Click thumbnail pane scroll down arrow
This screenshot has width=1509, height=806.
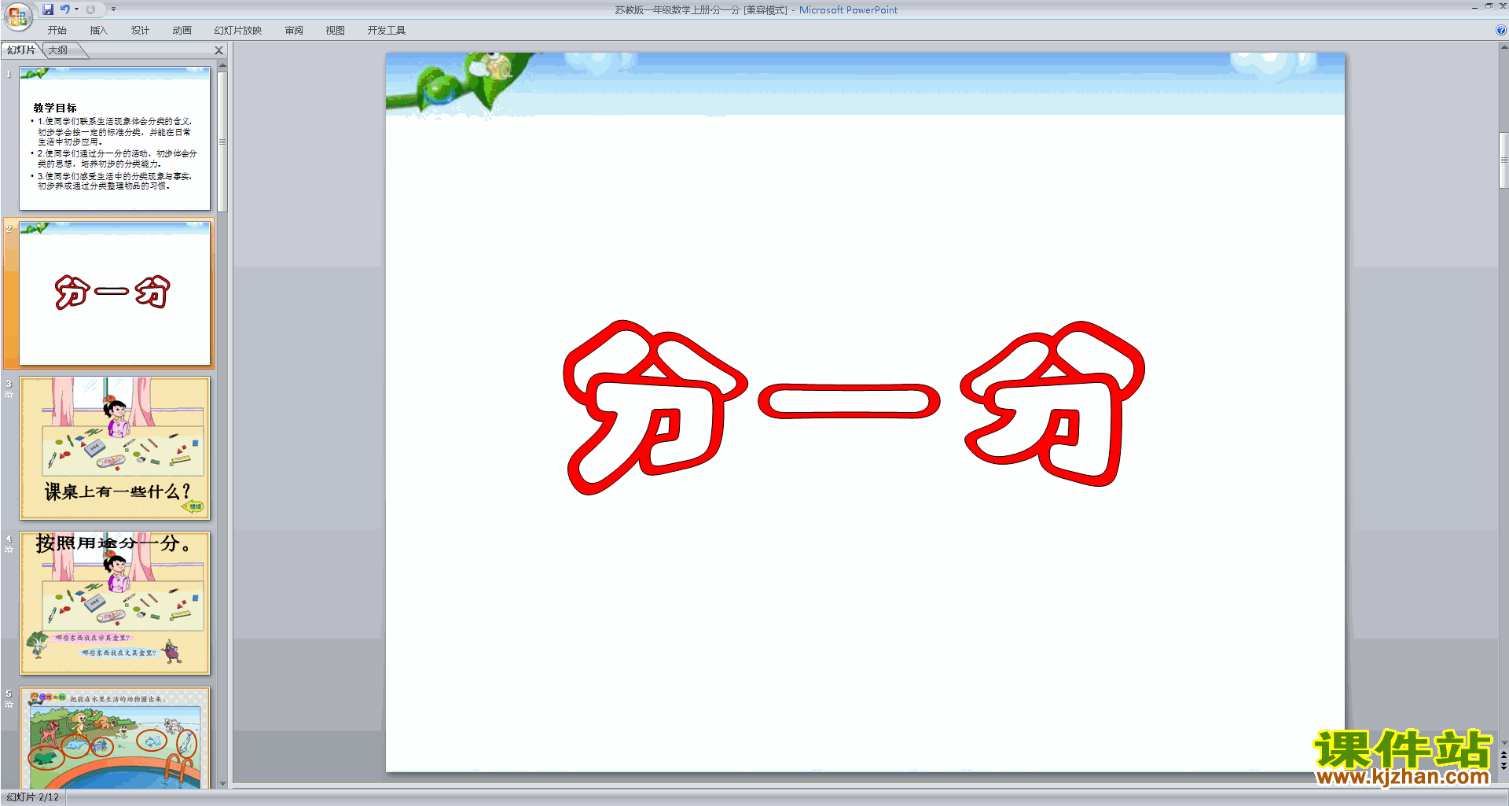(222, 783)
